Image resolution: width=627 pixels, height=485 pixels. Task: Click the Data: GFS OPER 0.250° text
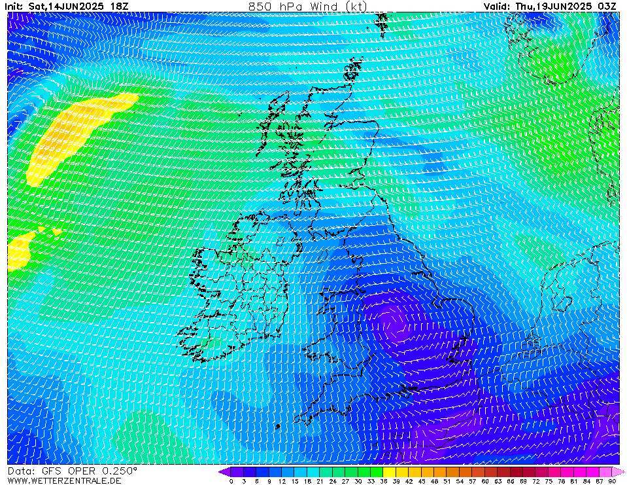click(73, 471)
